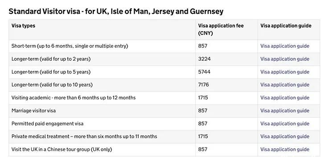
Task: Open the guide link for Marriage visitor visa
Action: 285,111
